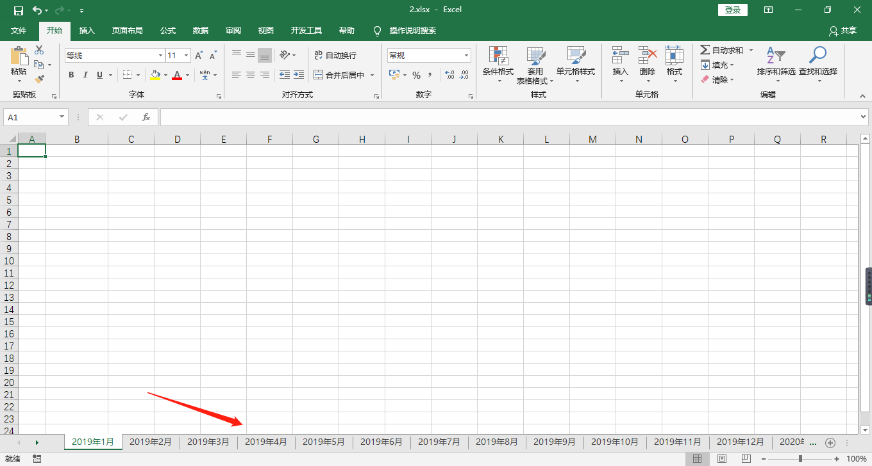Open Sort and Filter (排序和筛选)
The image size is (872, 466).
(x=776, y=64)
